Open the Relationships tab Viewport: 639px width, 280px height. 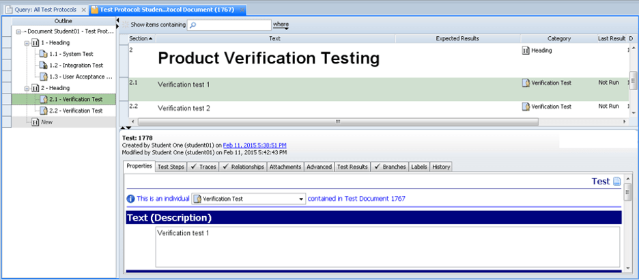pyautogui.click(x=243, y=167)
